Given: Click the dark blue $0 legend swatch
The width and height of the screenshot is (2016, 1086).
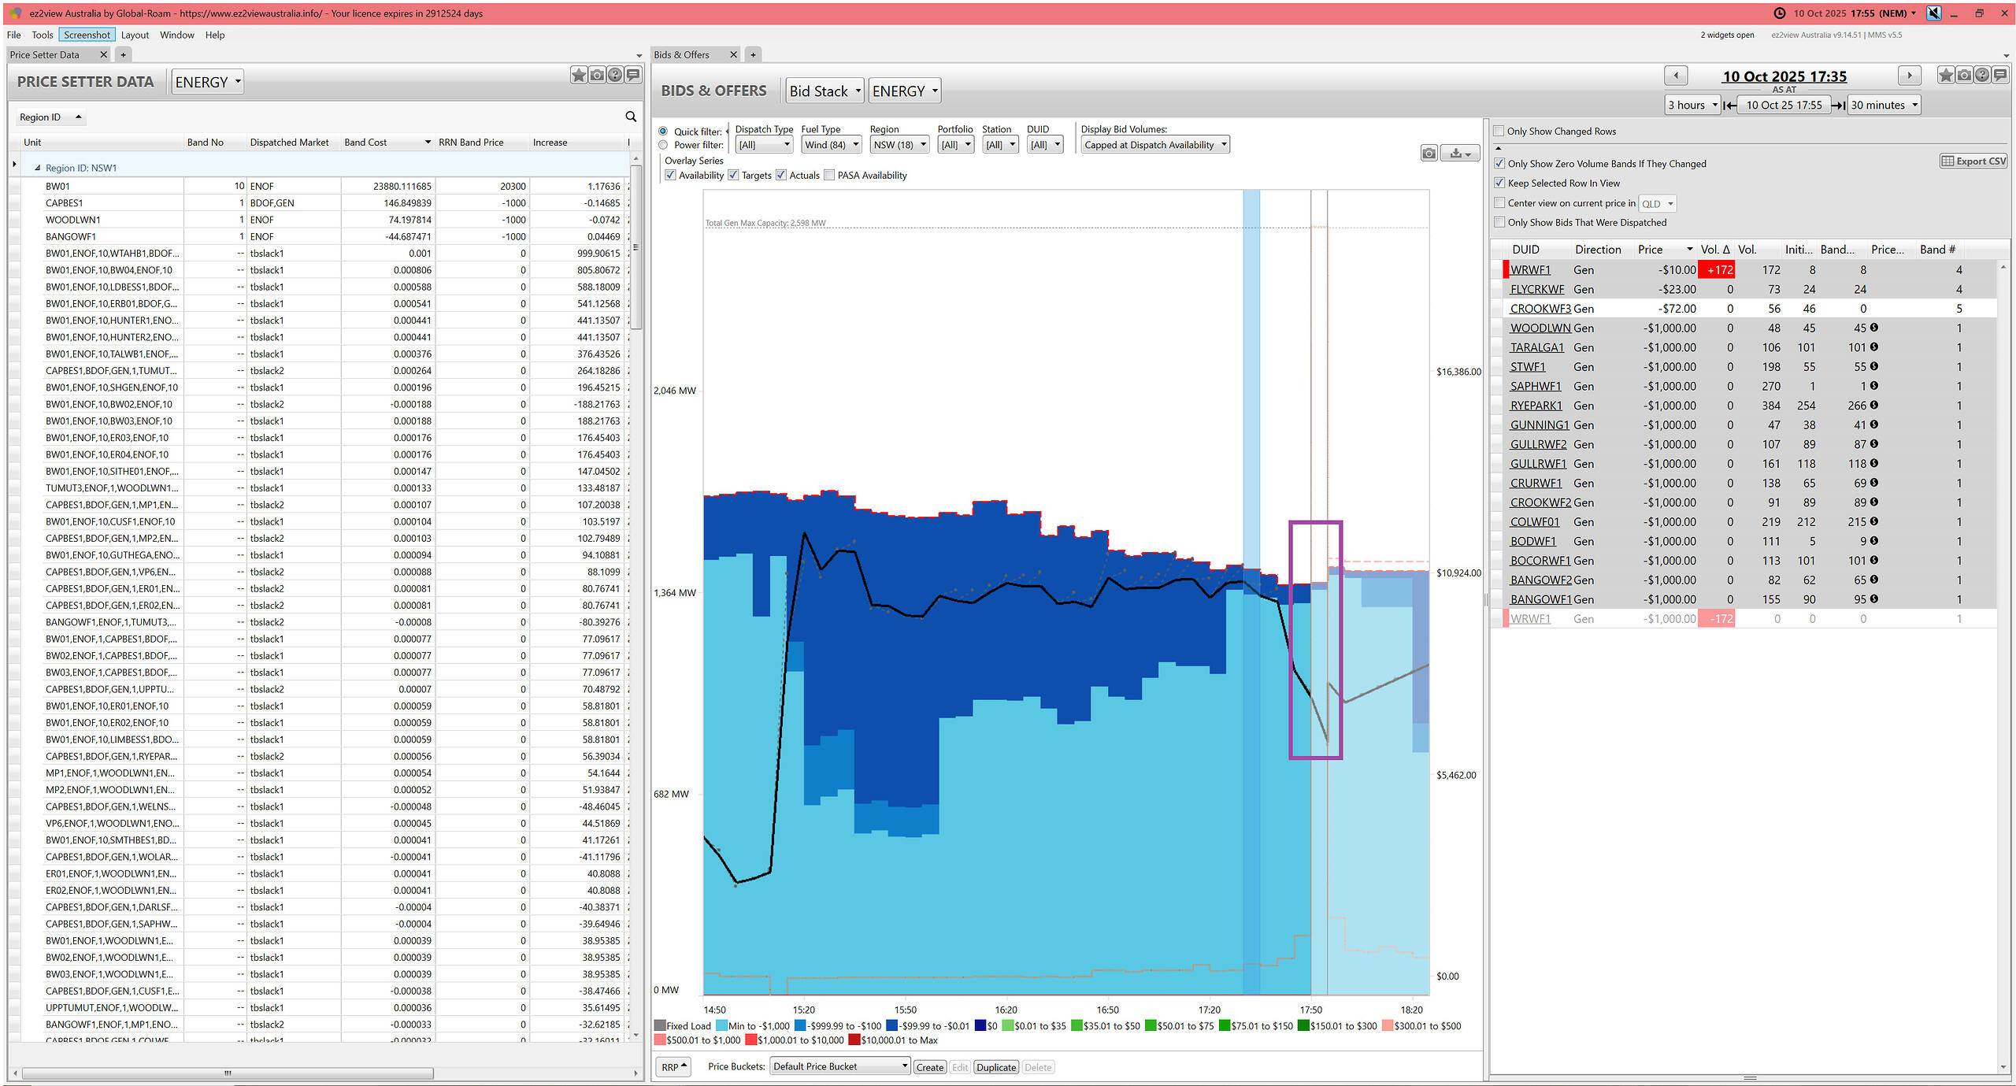Looking at the screenshot, I should point(980,1025).
